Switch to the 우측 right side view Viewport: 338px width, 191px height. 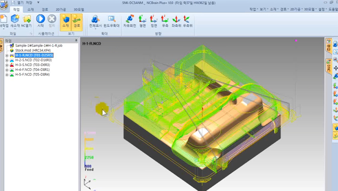[165, 19]
